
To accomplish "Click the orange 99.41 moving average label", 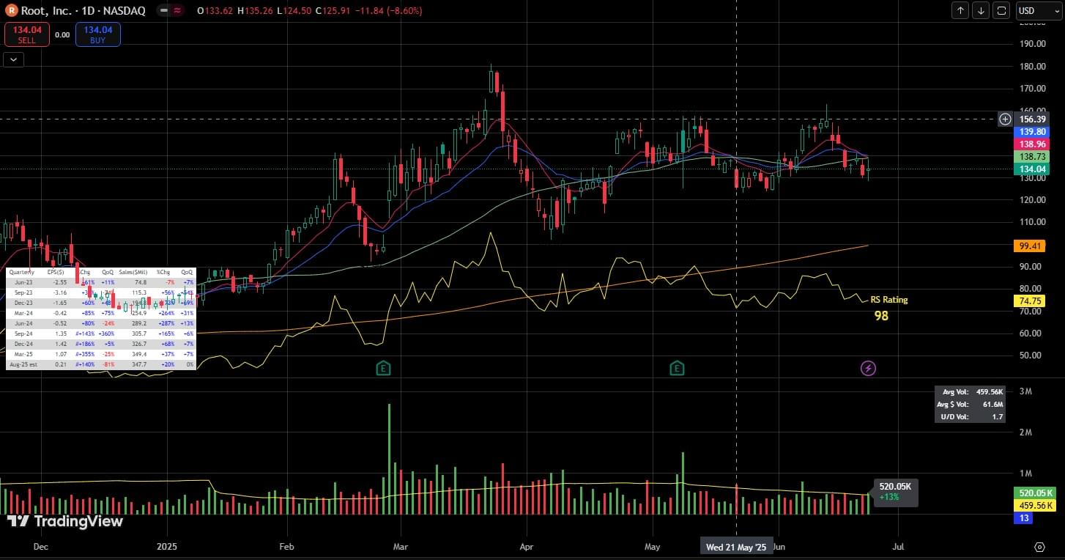I will point(1029,246).
